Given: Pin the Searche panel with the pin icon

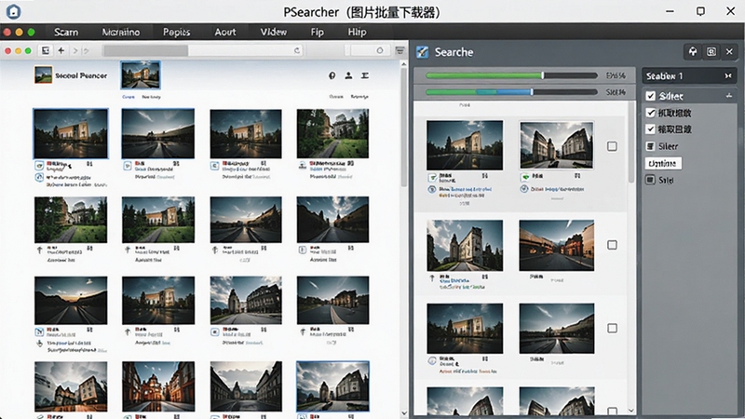Looking at the screenshot, I should 693,52.
